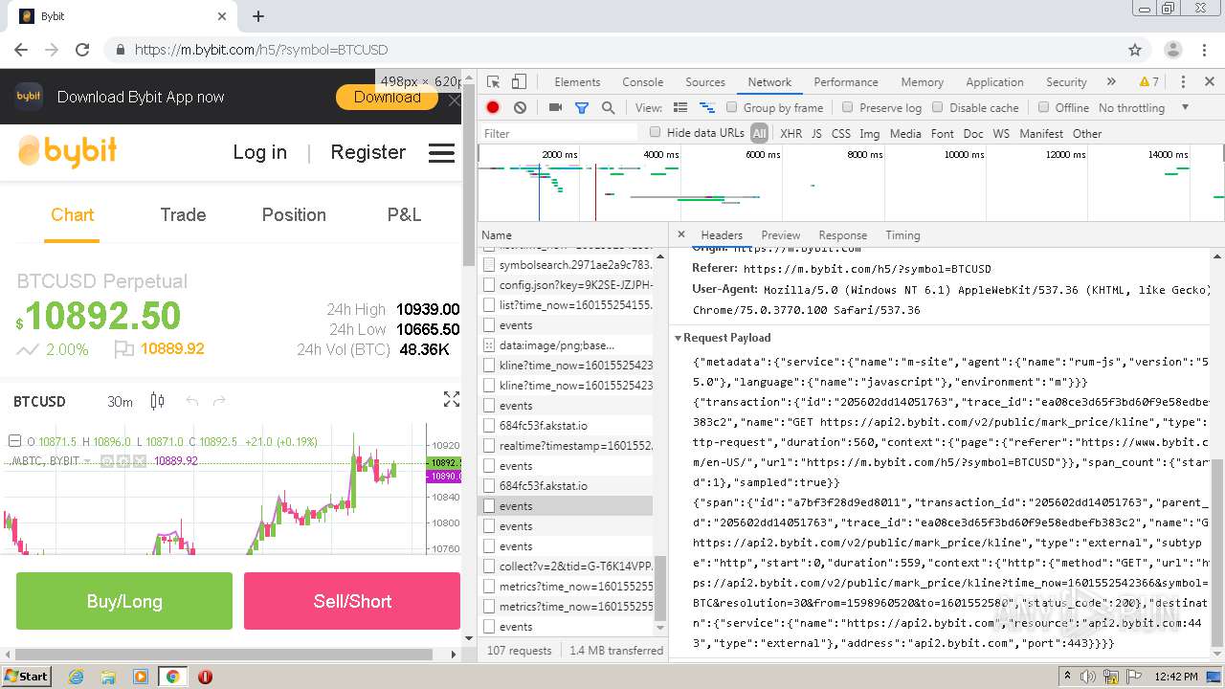Open Bybit hamburger menu
Viewport: 1225px width, 689px height.
click(441, 152)
